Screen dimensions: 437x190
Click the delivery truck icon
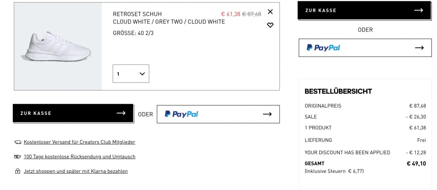coord(17,142)
